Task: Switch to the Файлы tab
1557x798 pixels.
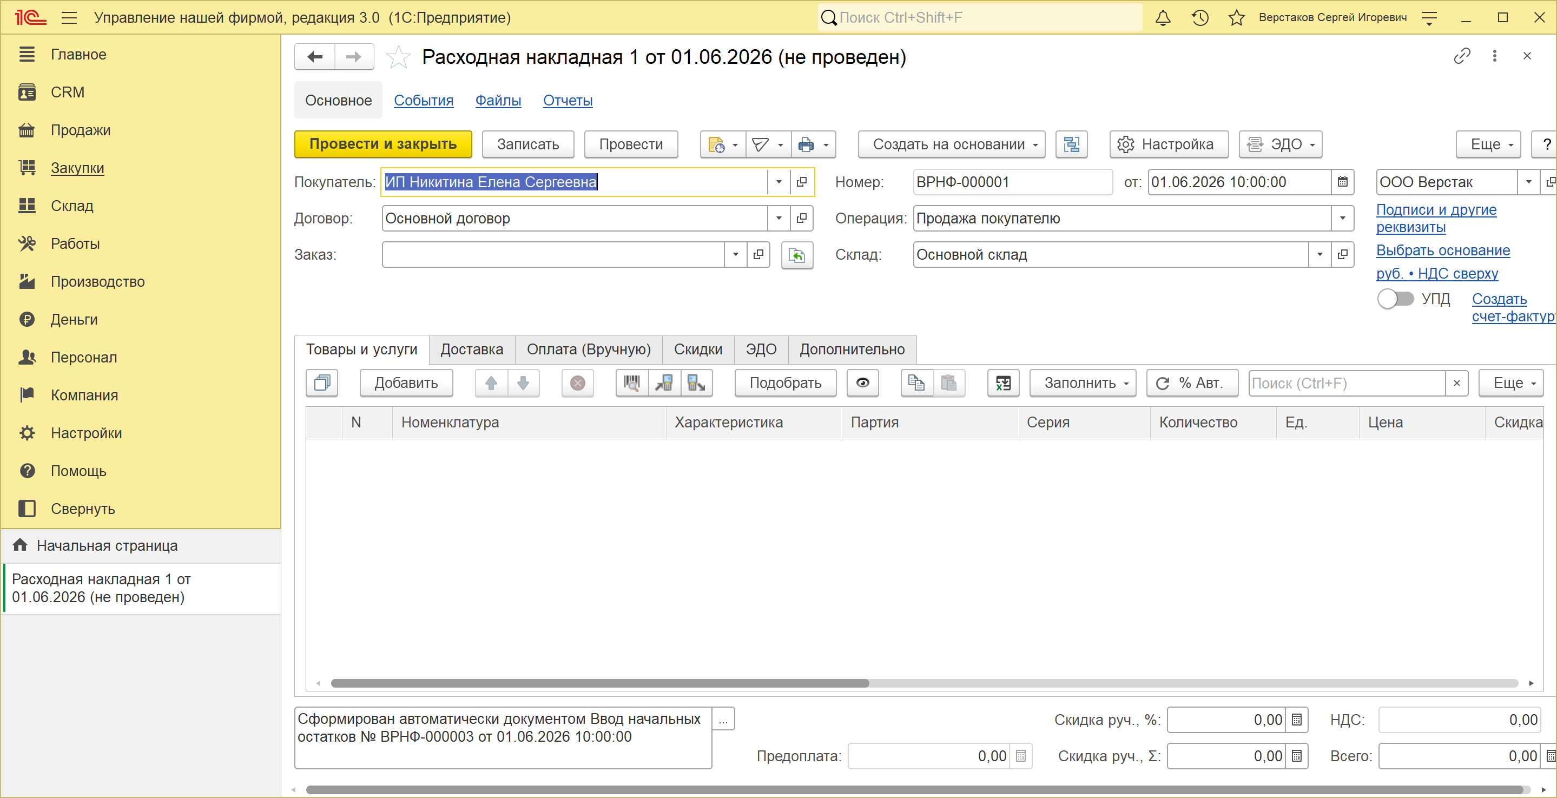Action: (498, 100)
